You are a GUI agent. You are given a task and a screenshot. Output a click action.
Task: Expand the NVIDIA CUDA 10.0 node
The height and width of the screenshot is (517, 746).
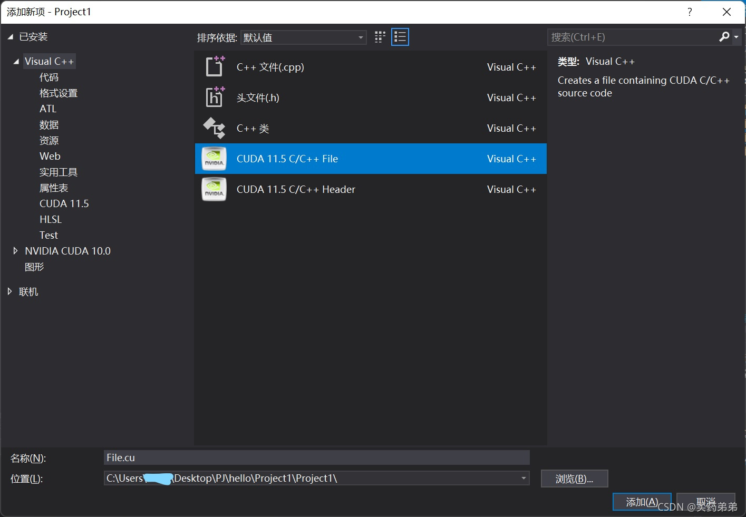(x=15, y=251)
